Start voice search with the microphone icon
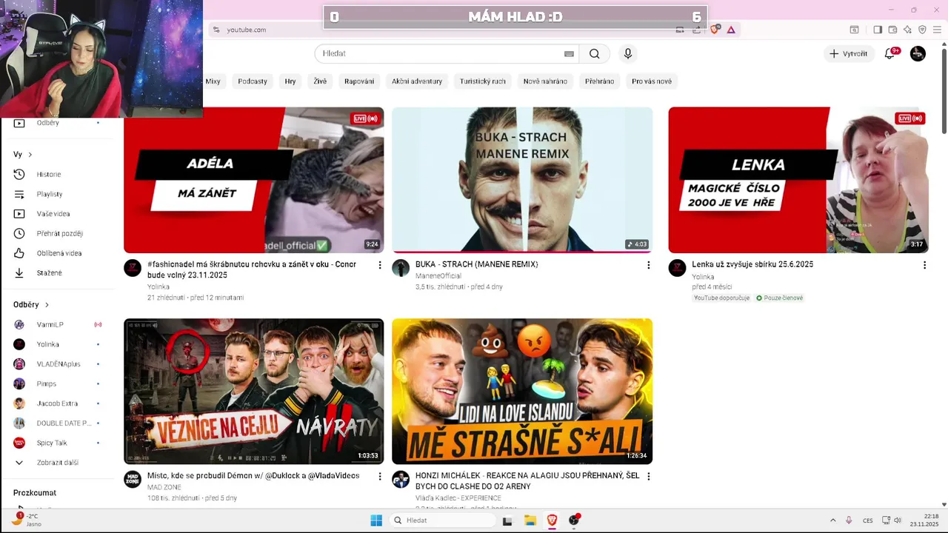 pos(628,53)
